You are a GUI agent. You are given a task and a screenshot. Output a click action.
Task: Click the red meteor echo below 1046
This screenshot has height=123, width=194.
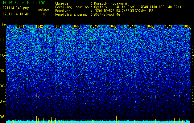pyautogui.click(x=116, y=98)
